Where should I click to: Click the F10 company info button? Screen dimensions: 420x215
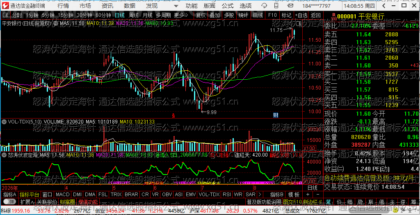coord(272,15)
